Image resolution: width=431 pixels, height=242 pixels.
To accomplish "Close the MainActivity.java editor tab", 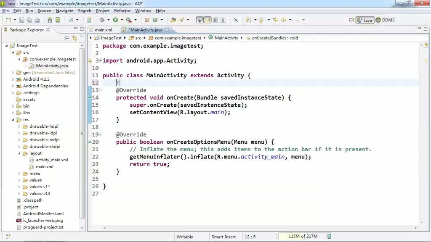I will [x=167, y=30].
